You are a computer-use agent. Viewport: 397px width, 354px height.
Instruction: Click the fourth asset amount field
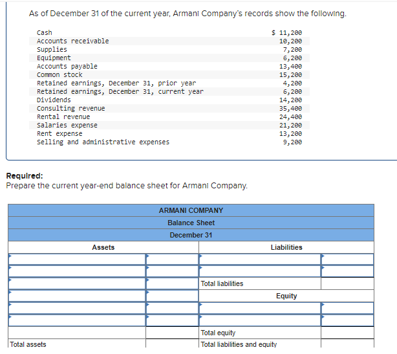coord(172,296)
